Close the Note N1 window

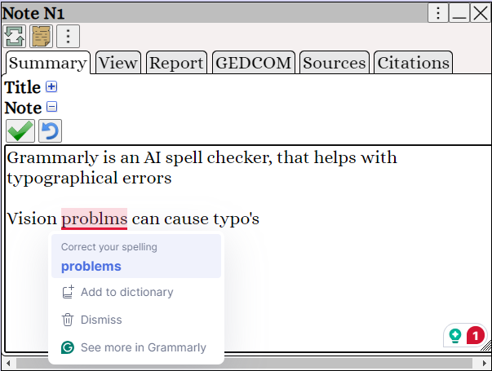click(x=481, y=13)
